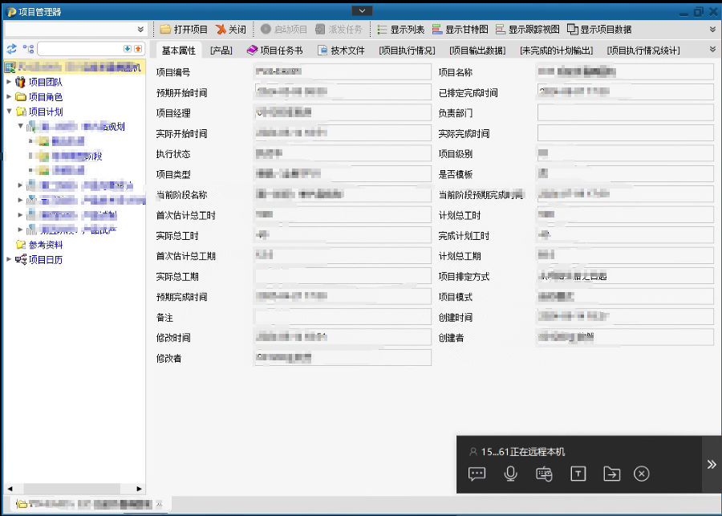This screenshot has width=722, height=516.
Task: Toggle keyboard and mouse control icon
Action: point(544,473)
